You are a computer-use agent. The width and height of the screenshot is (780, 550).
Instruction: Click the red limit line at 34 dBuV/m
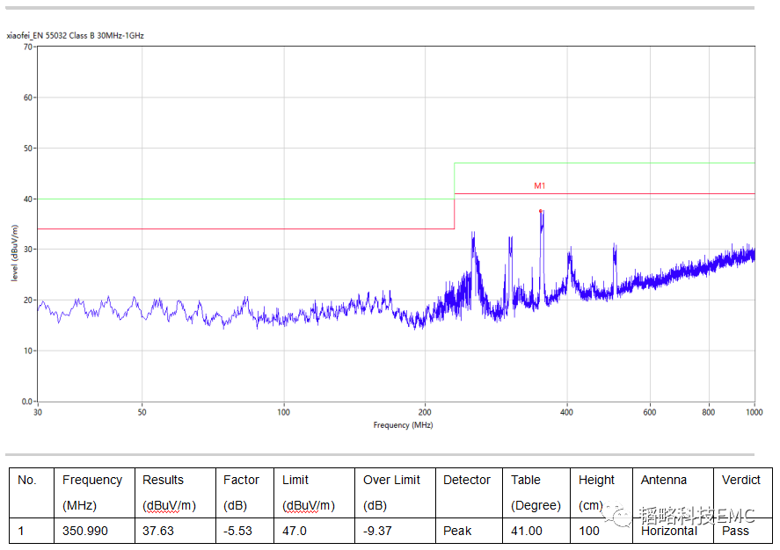(246, 229)
